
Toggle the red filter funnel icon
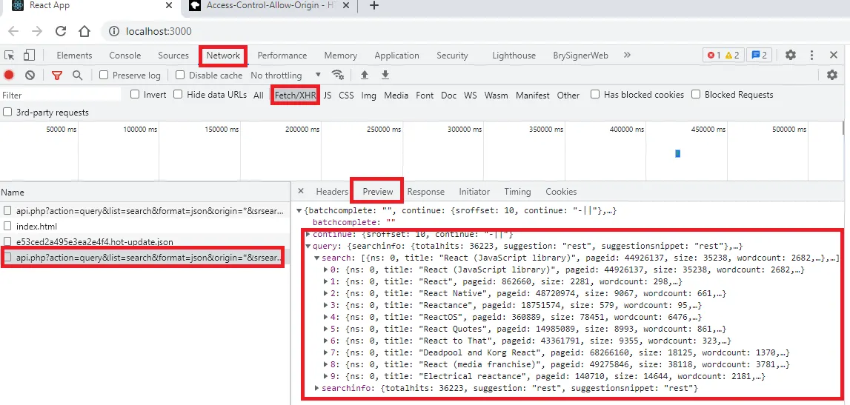point(57,76)
